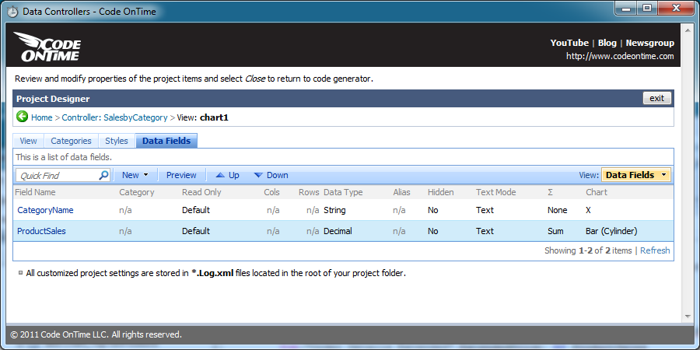Viewport: 700px width, 350px height.
Task: Click the scrollbar down arrow
Action: tap(688, 317)
